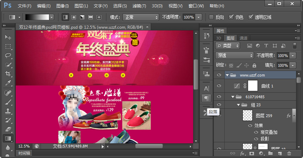
Task: Open the 模式 blend mode dropdown
Action: [141, 17]
